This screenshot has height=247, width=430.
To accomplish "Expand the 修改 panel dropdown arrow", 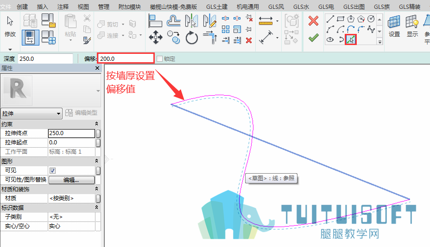I will pyautogui.click(x=10, y=50).
